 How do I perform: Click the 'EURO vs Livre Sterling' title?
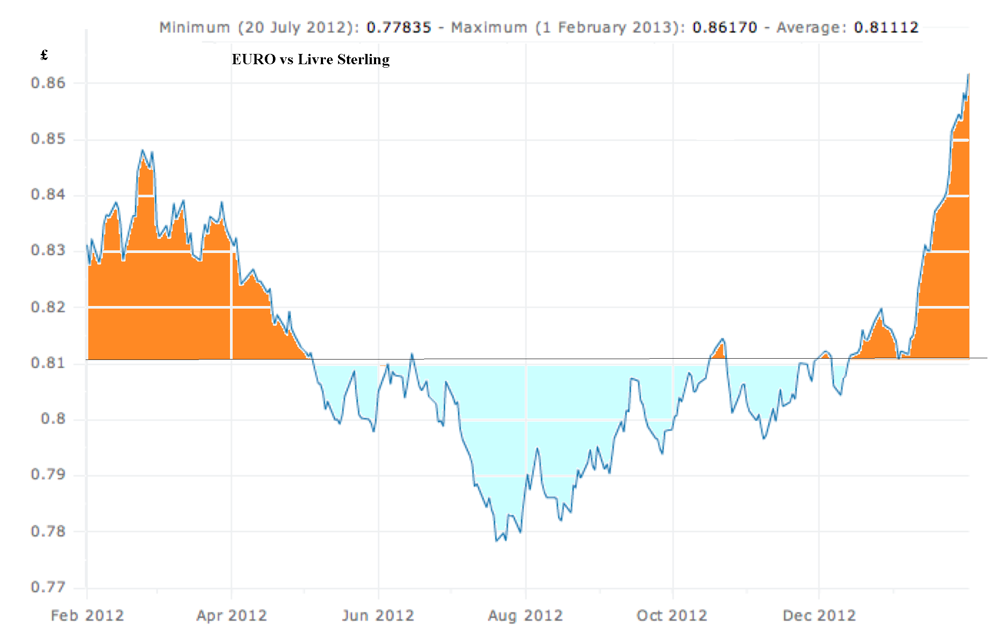[x=311, y=59]
